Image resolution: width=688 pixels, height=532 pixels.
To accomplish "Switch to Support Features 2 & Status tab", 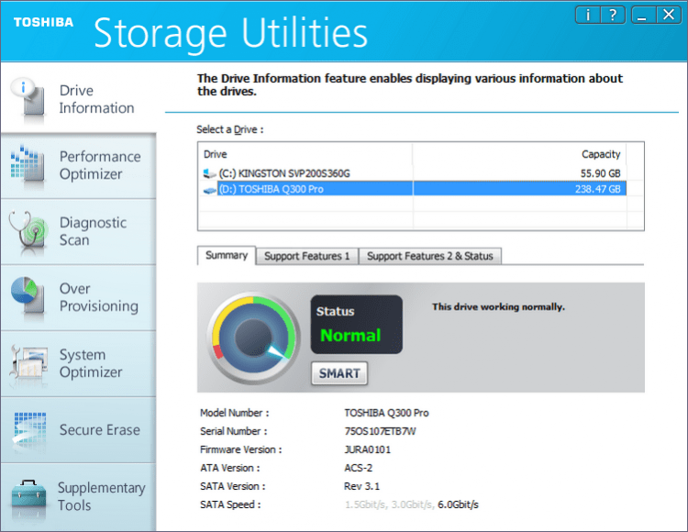I will coord(429,257).
